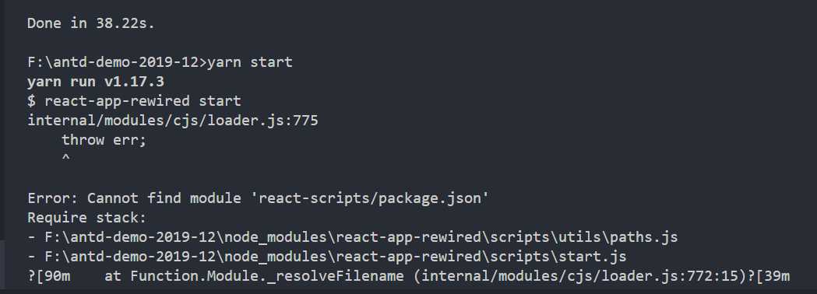Image resolution: width=817 pixels, height=294 pixels.
Task: Click the prompt path F:\antd-demo-2019-12>
Action: [118, 62]
